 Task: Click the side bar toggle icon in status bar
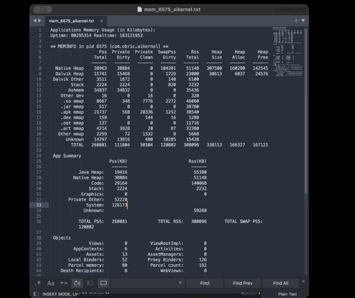point(36,294)
